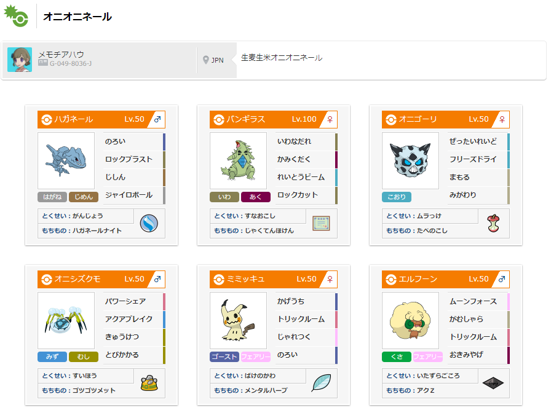Click the あく type badge
This screenshot has height=410, width=551.
tap(256, 197)
